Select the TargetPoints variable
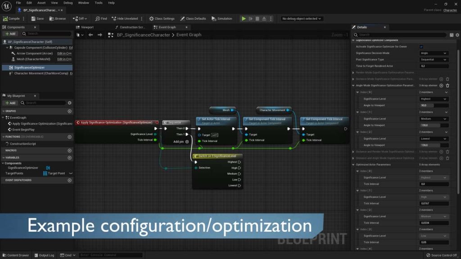461x259 pixels. 14,173
